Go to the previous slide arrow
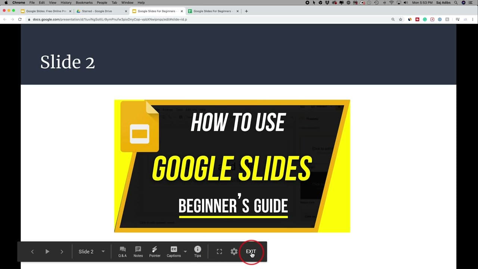478x269 pixels. tap(32, 252)
